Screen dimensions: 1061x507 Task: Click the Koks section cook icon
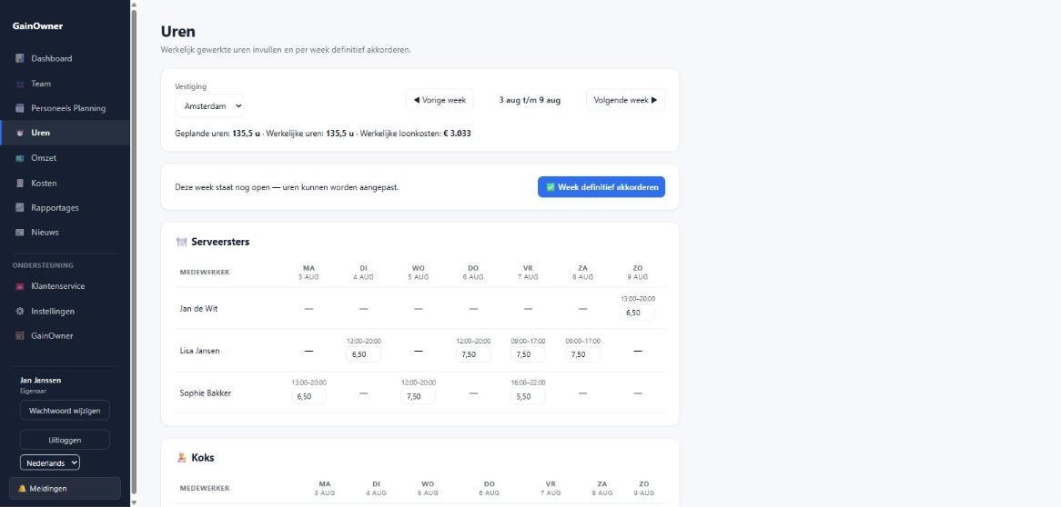(181, 458)
